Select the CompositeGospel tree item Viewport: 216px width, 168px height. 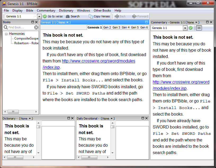26,38
